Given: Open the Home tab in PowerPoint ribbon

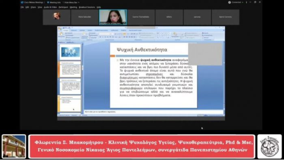Looking at the screenshot, I should 66,30.
